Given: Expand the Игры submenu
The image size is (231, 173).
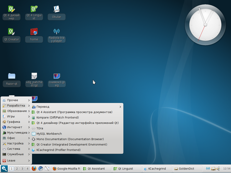Looking at the screenshot, I should point(16,116).
